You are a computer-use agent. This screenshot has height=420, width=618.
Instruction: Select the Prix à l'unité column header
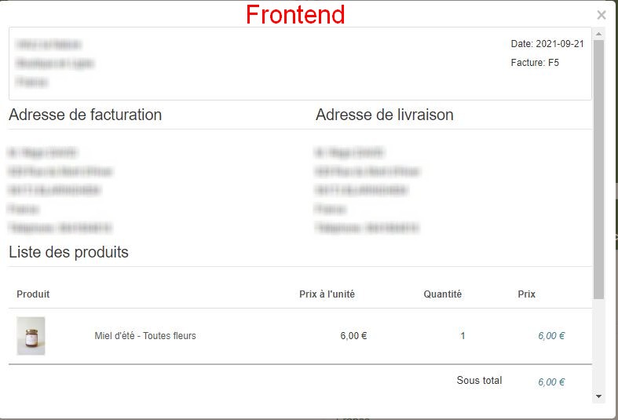[x=327, y=294]
